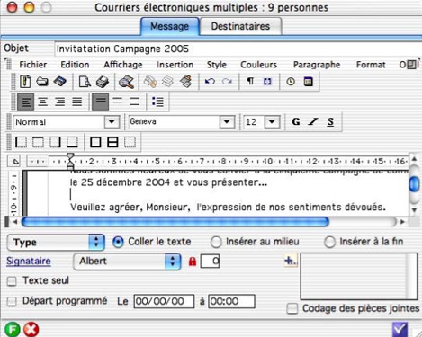Click the bulleted list icon

[157, 102]
